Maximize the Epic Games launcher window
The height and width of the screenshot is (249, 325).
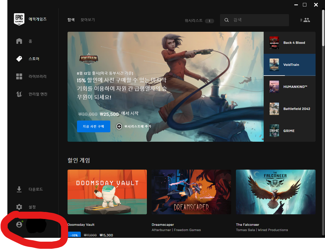pyautogui.click(x=305, y=5)
